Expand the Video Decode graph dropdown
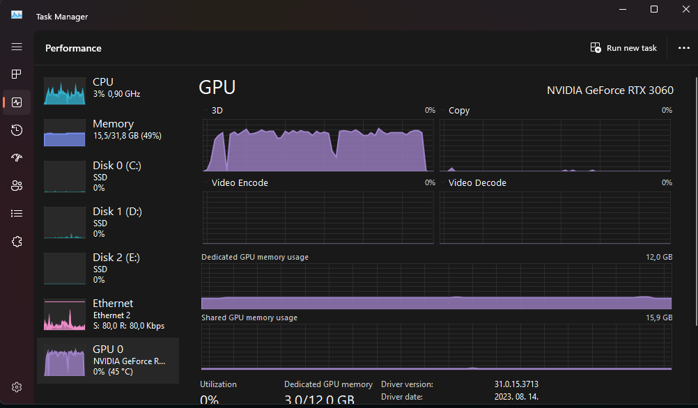The image size is (698, 408). point(443,183)
